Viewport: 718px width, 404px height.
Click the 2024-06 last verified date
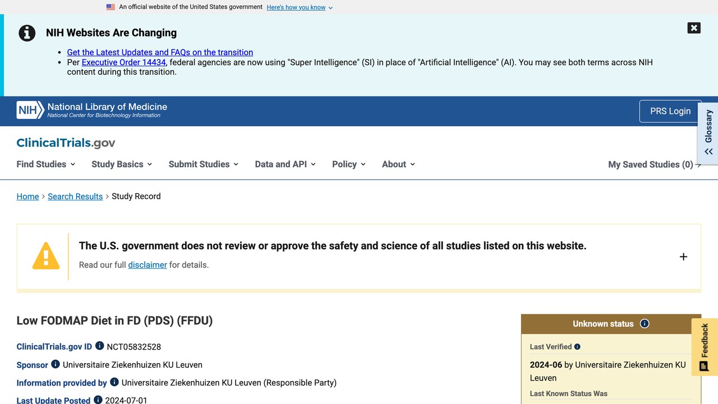(x=546, y=365)
